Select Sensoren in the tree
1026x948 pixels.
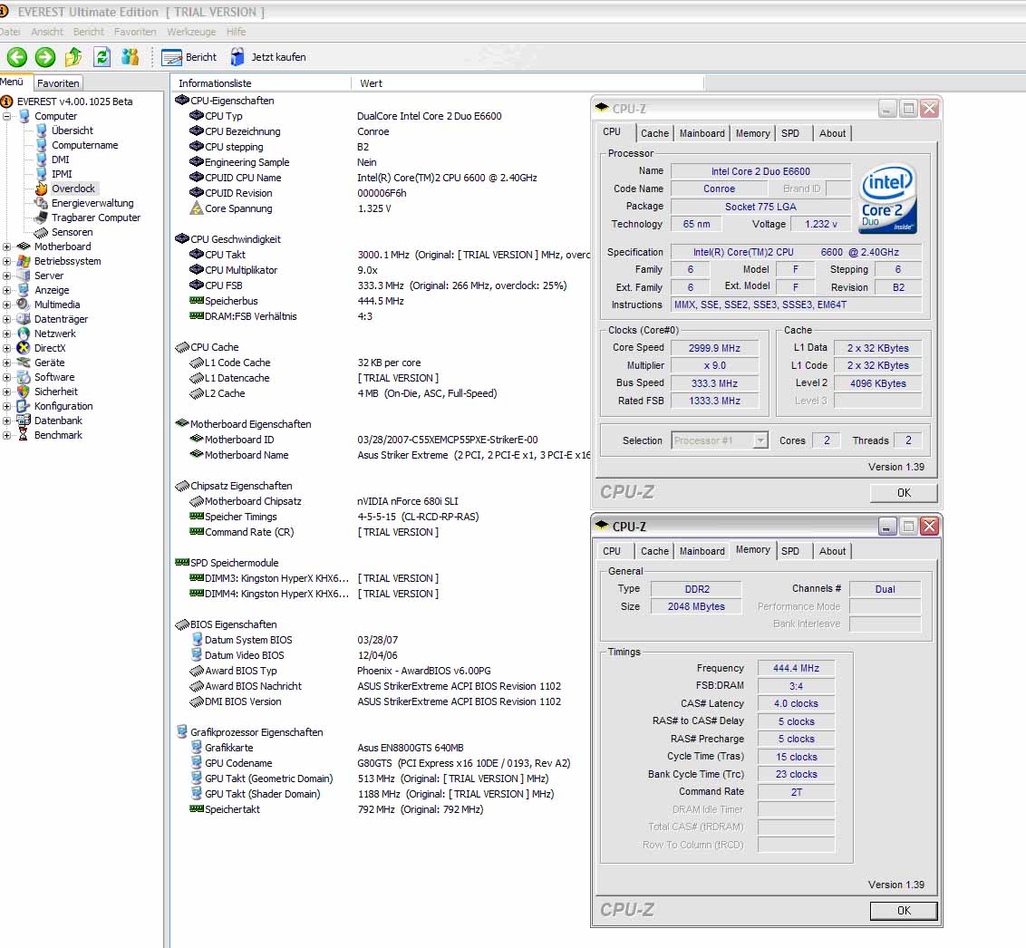72,232
